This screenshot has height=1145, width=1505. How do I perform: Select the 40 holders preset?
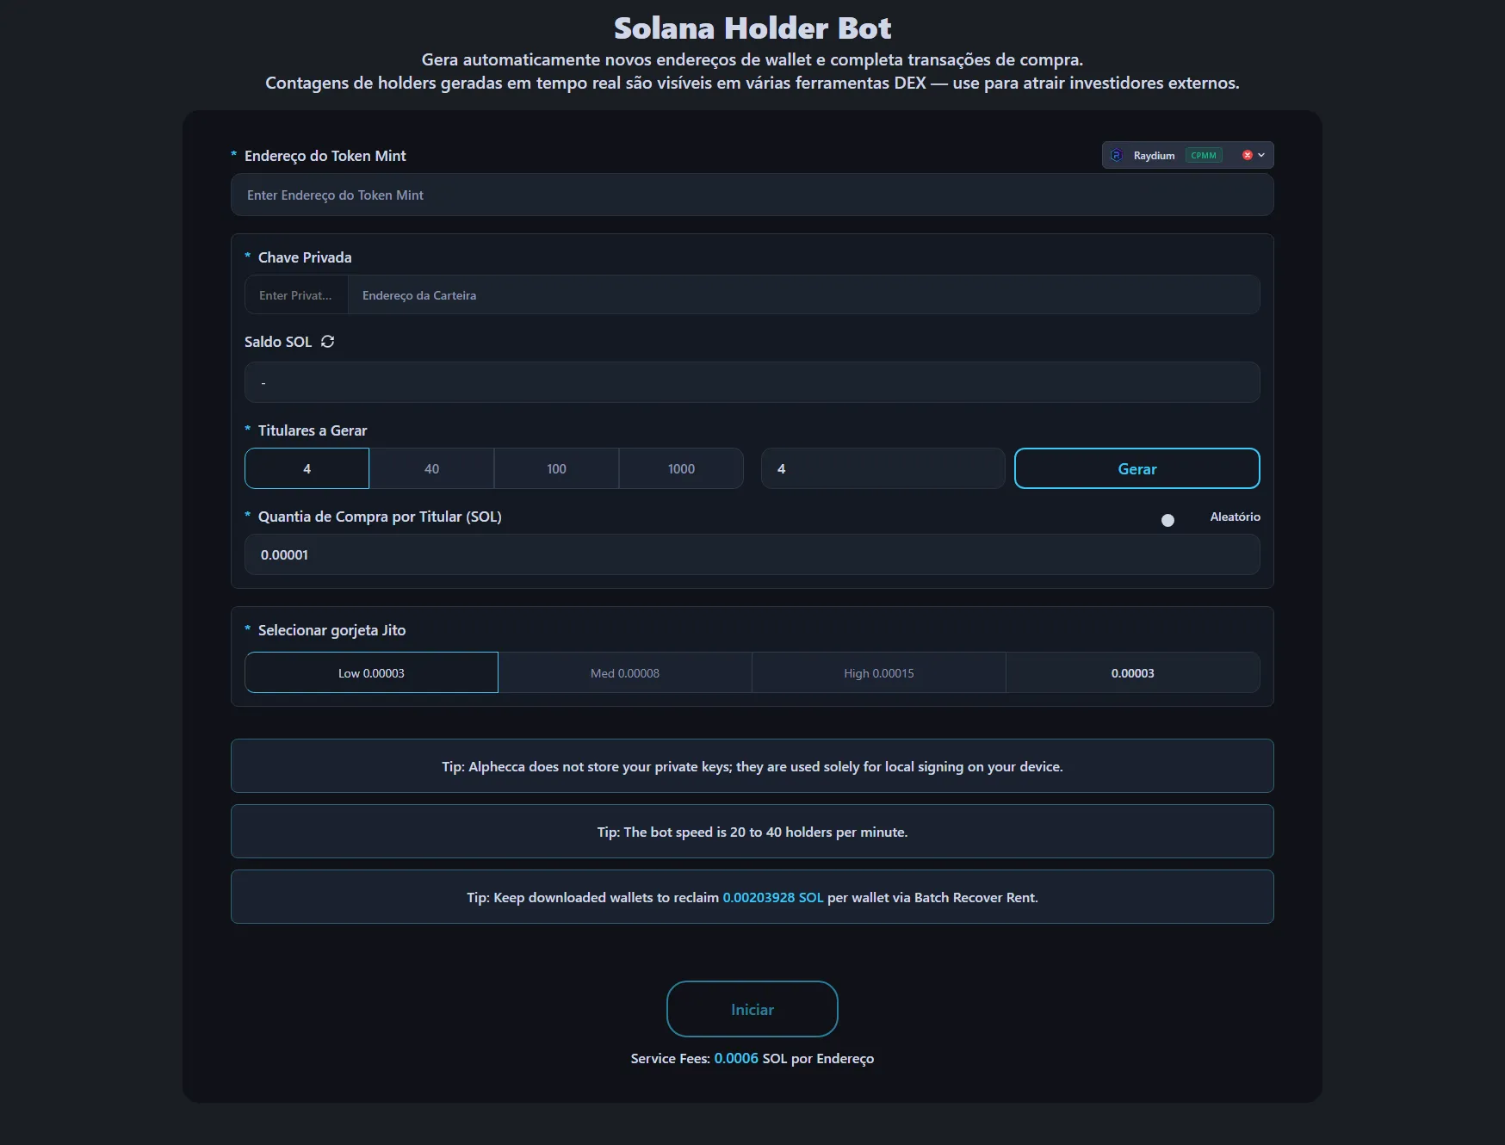[x=431, y=468]
